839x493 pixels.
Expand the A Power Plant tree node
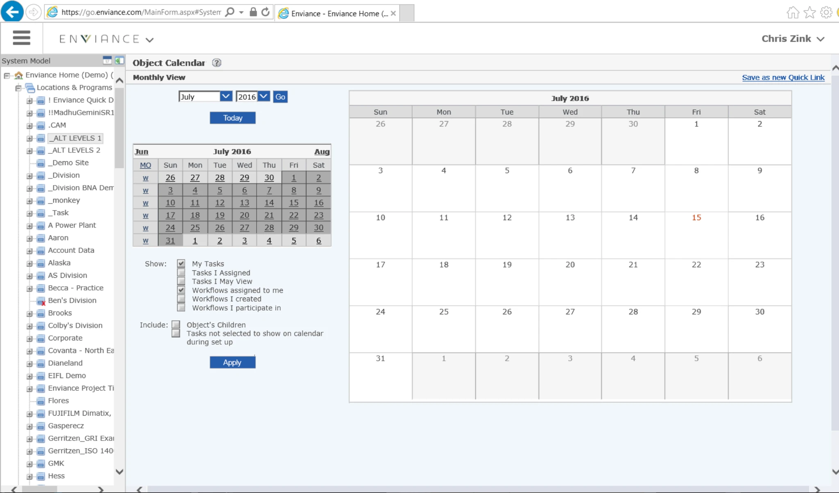click(29, 226)
